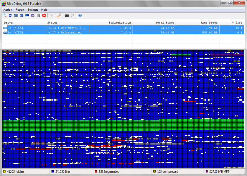Click the Repeat action blue arrow icon
Image resolution: width=247 pixels, height=176 pixels.
pyautogui.click(x=10, y=15)
